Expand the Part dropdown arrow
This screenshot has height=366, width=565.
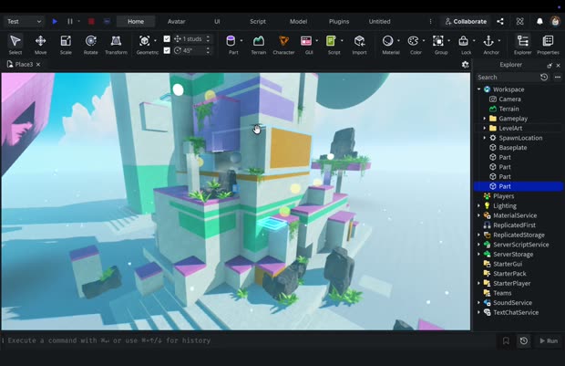click(241, 41)
